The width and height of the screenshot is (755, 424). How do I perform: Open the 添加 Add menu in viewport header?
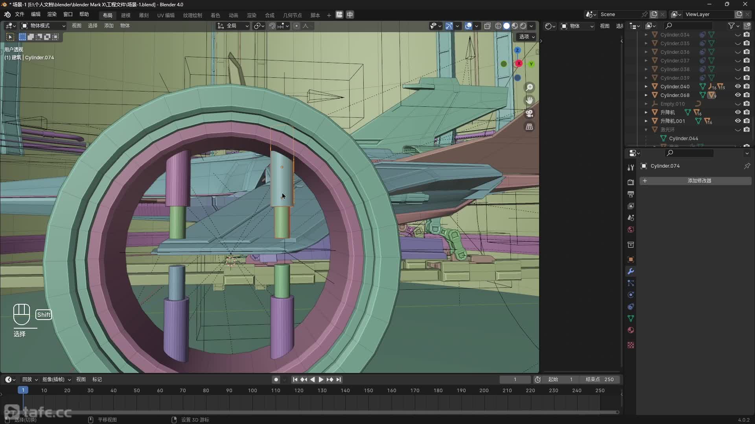tap(109, 26)
